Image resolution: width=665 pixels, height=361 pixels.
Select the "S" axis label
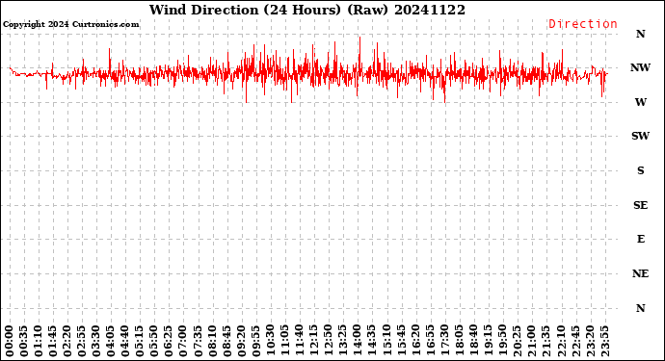click(640, 170)
